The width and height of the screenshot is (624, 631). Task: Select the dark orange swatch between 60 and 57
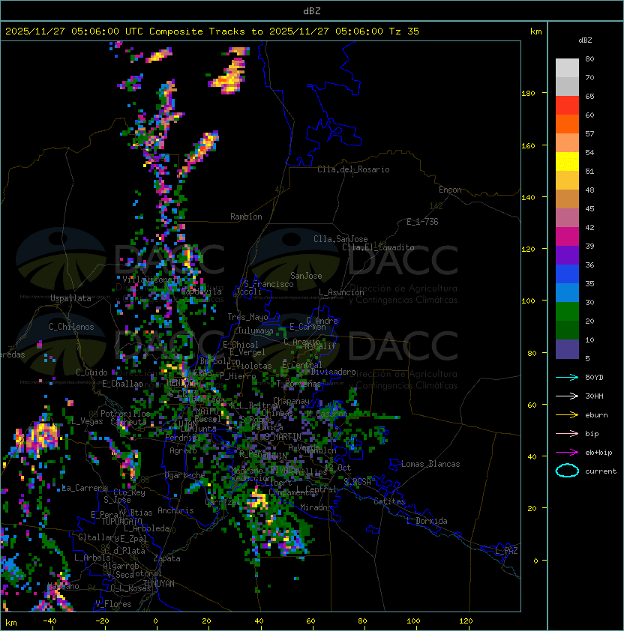click(x=567, y=124)
